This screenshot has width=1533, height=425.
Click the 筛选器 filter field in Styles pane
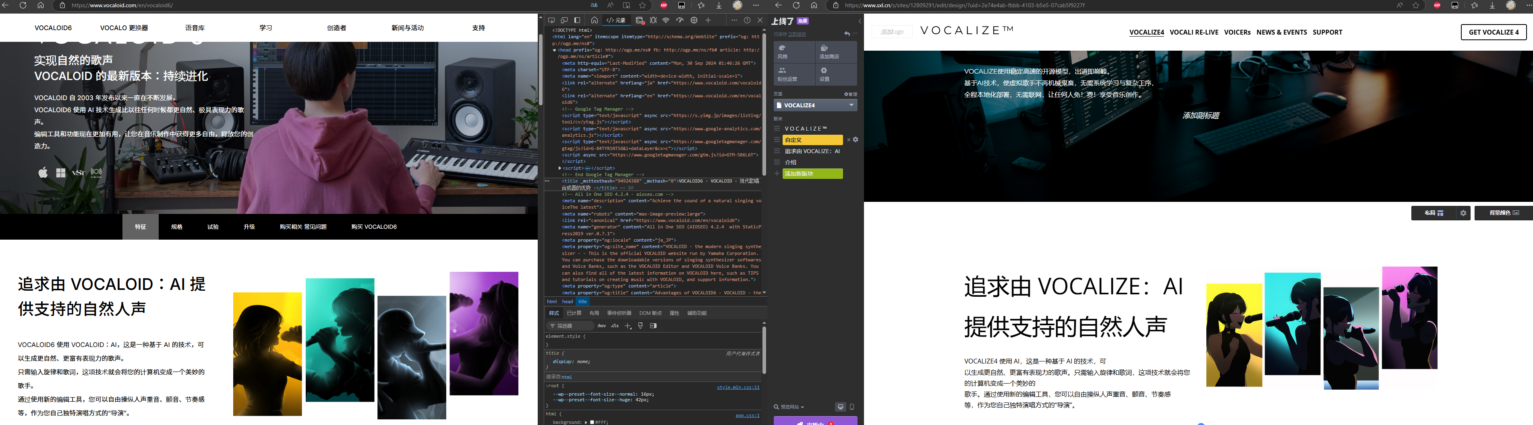(x=570, y=326)
